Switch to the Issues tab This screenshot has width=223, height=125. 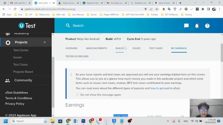pyautogui.click(x=136, y=48)
